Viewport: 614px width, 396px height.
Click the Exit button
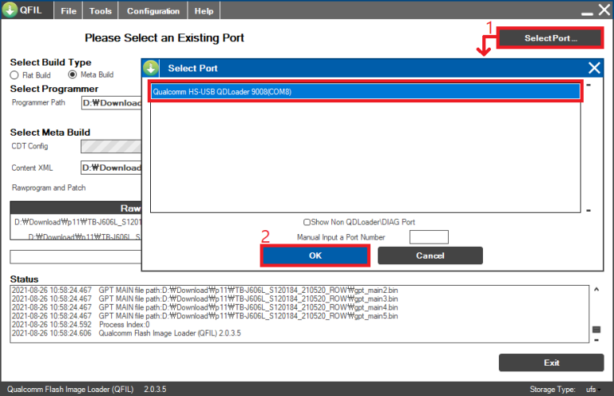tap(551, 363)
